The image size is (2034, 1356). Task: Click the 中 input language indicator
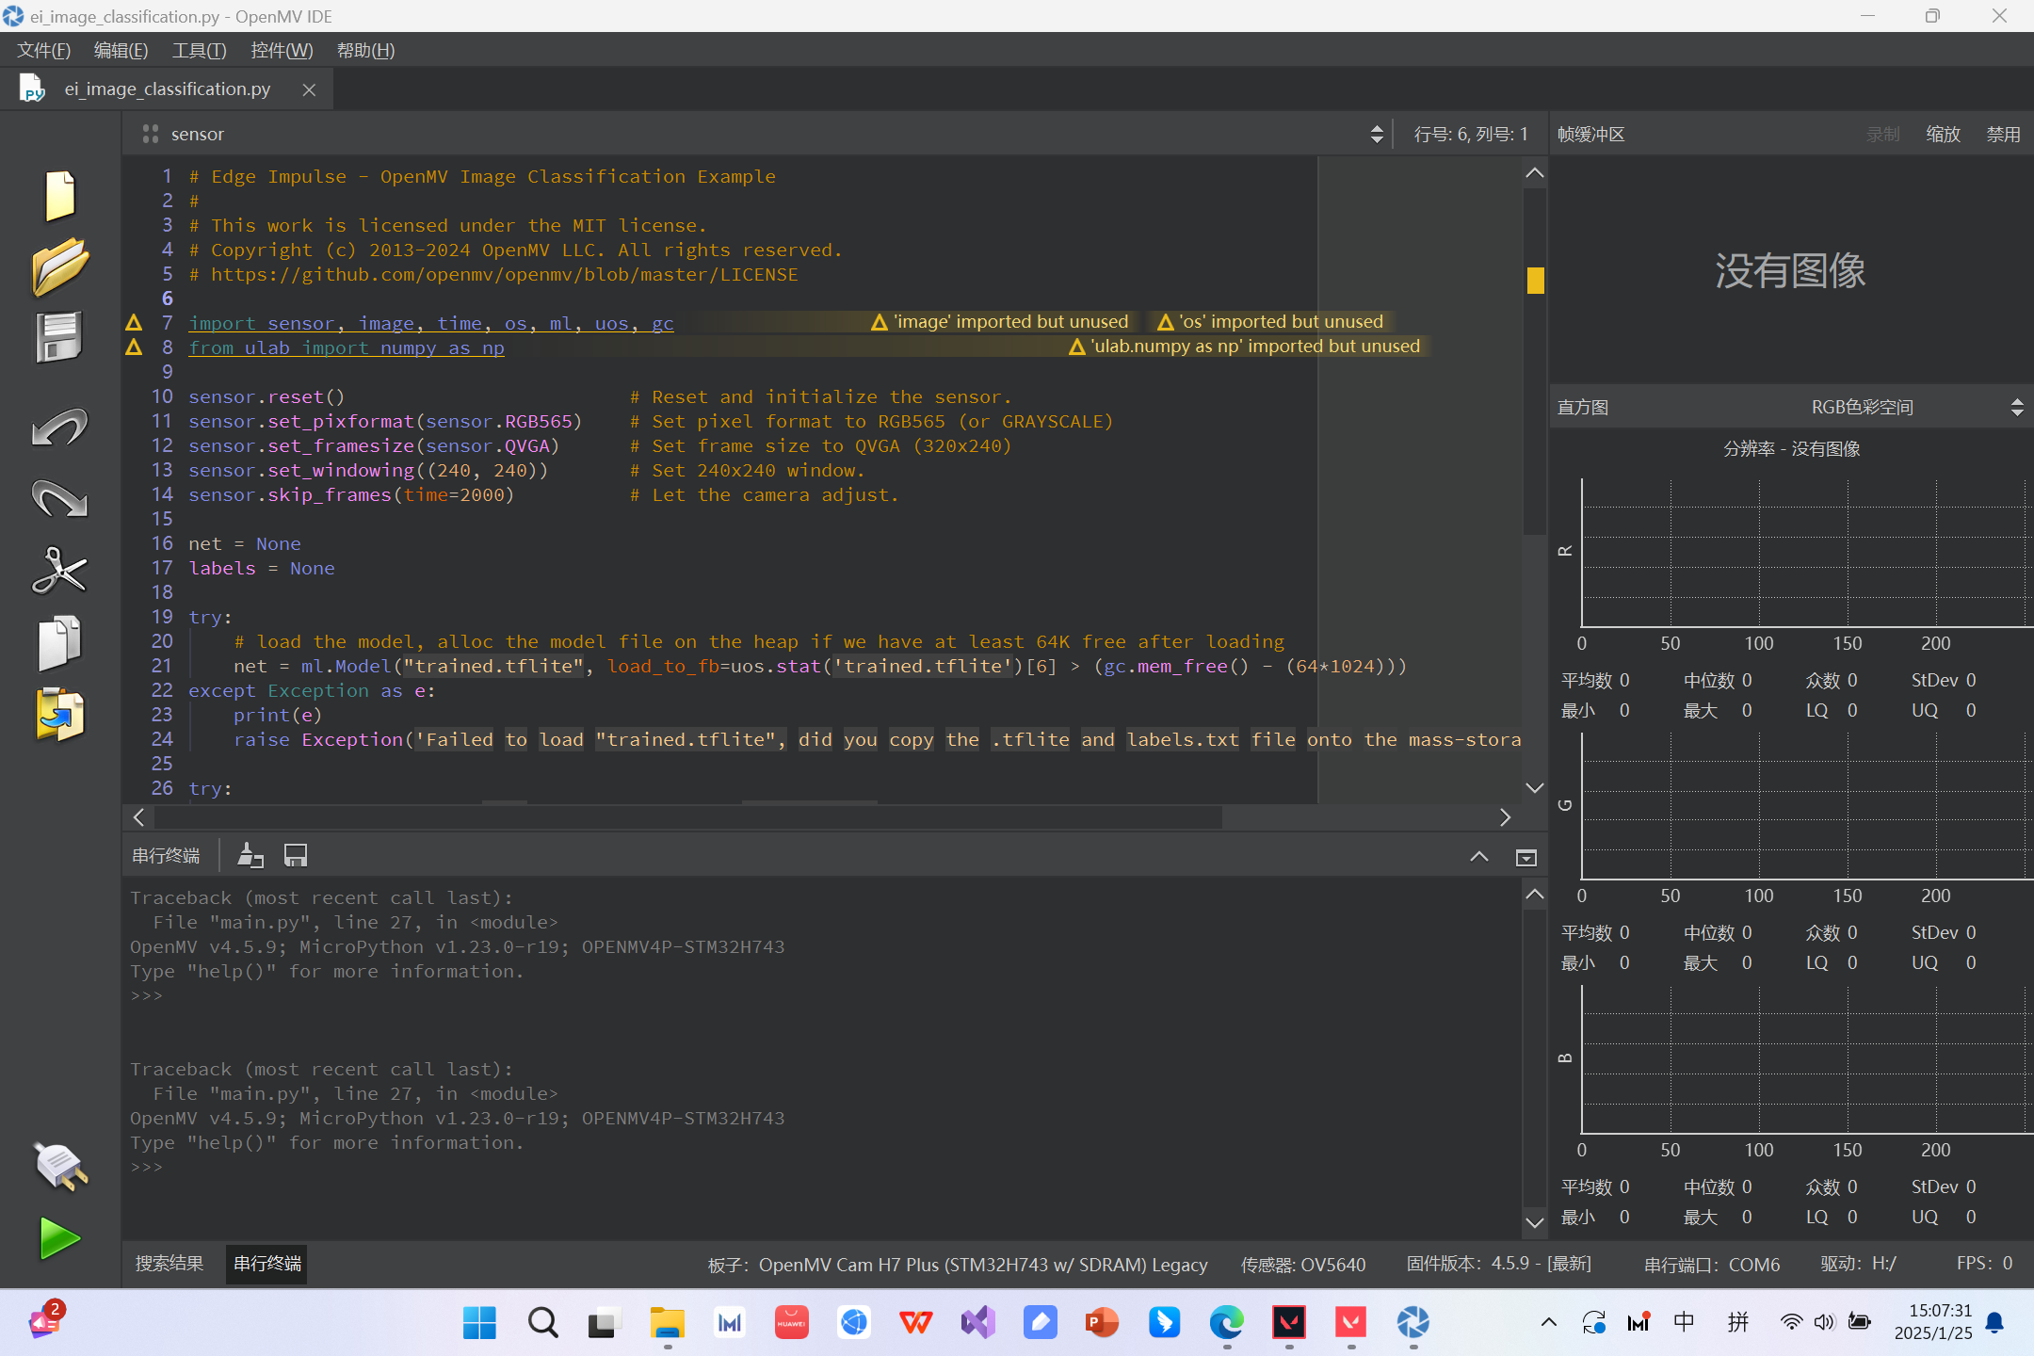pos(1685,1322)
